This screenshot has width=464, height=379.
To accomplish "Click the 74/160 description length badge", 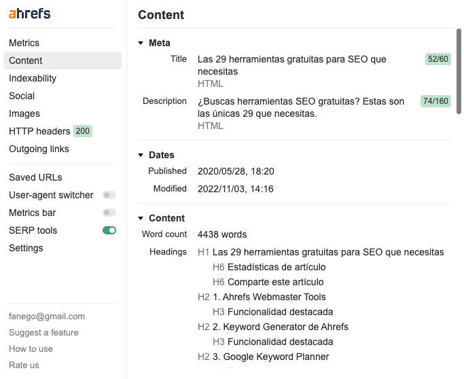I will click(x=435, y=101).
